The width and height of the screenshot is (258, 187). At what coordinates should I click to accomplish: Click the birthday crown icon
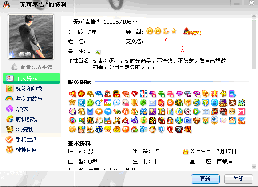[186, 151]
